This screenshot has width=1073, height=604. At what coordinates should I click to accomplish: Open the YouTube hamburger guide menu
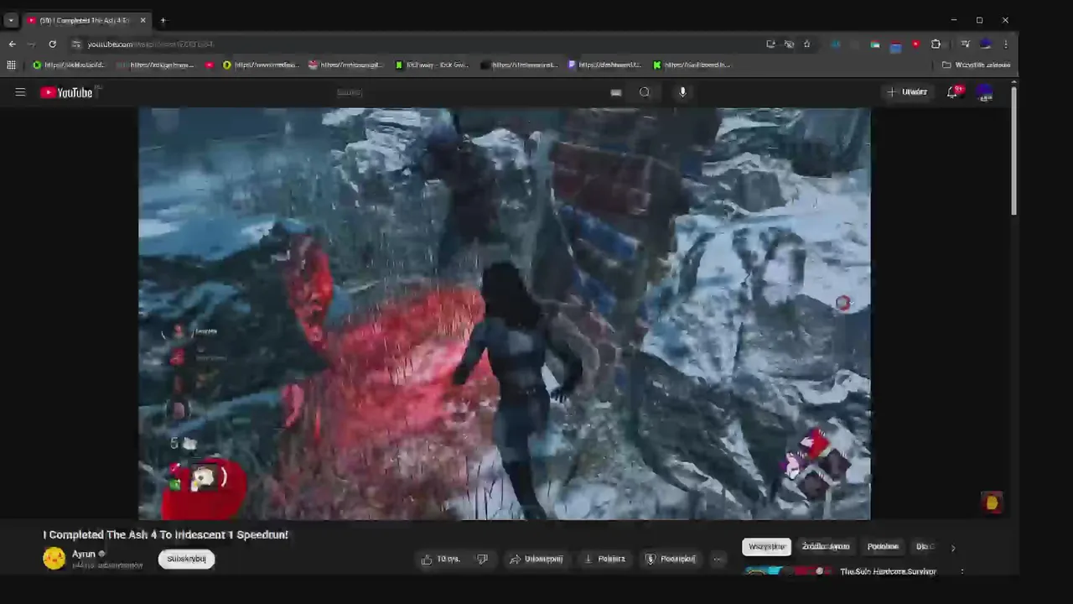point(20,92)
